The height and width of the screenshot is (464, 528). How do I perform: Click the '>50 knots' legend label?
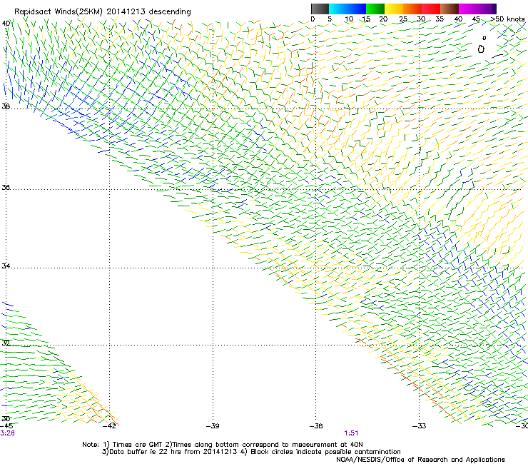(507, 19)
